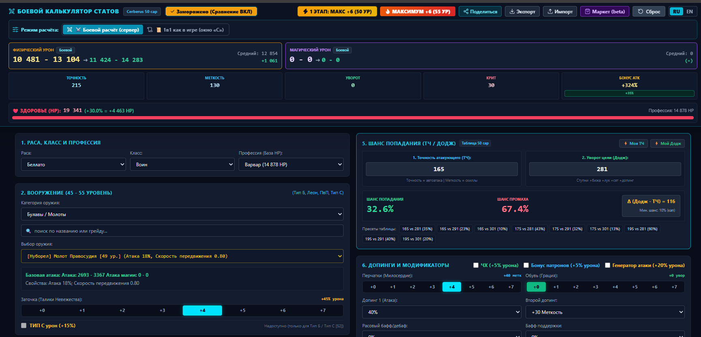Click the lightning icon on Мой Додж

(x=656, y=143)
